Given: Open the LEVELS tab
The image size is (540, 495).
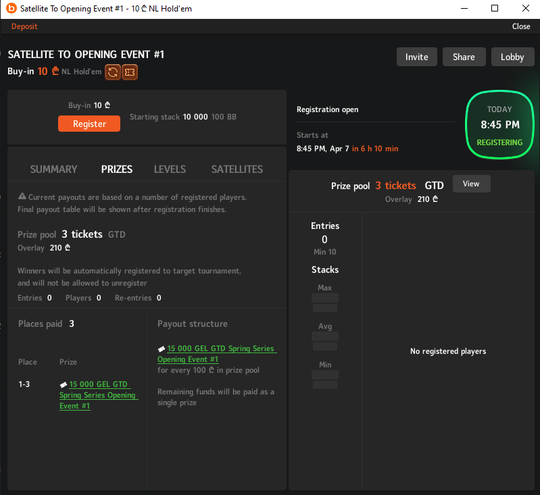Looking at the screenshot, I should click(170, 170).
